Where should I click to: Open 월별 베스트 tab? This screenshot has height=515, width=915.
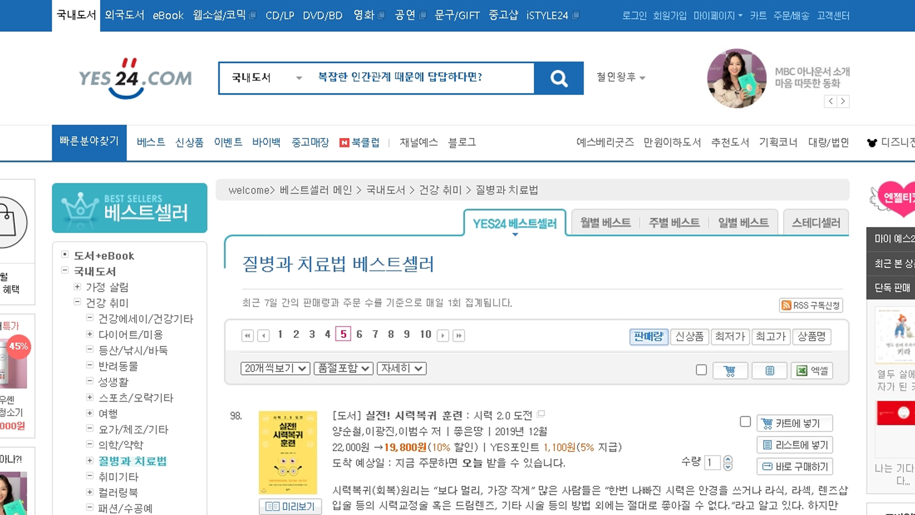605,223
